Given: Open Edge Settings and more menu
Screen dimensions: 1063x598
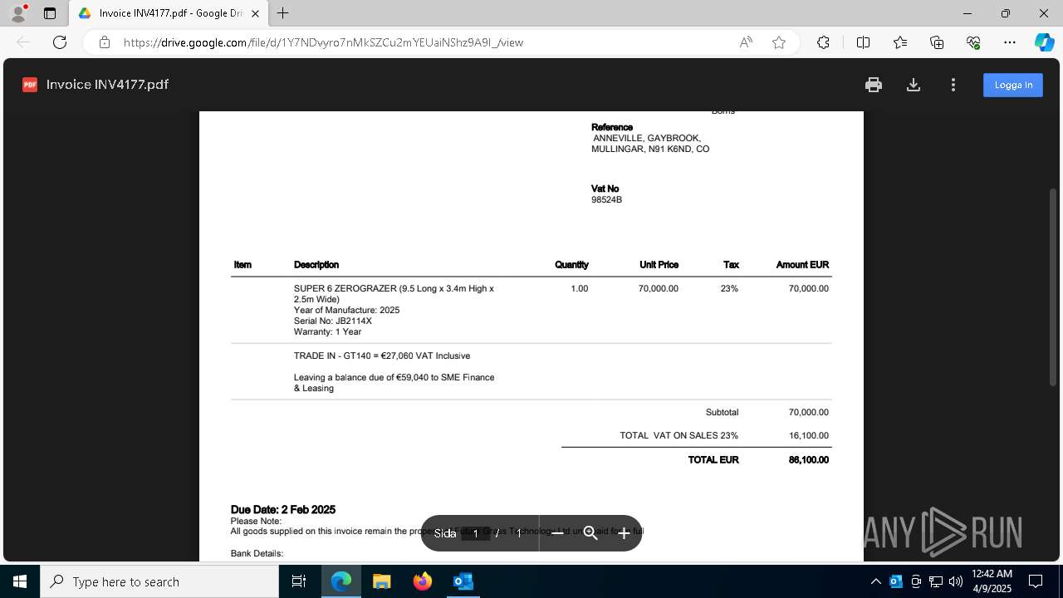Looking at the screenshot, I should [1010, 42].
